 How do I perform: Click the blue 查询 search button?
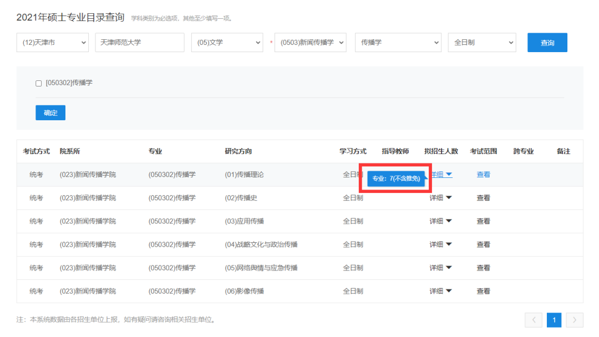pos(547,43)
